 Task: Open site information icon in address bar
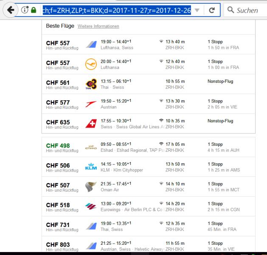[25, 10]
